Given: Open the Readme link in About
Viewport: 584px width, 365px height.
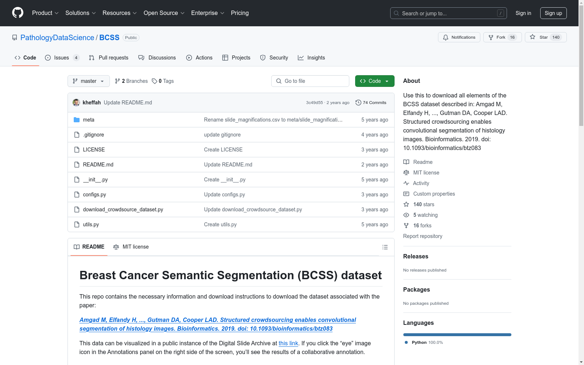Looking at the screenshot, I should [x=418, y=162].
